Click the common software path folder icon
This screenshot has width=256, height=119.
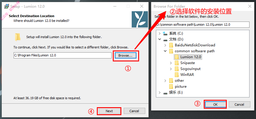point(171,51)
